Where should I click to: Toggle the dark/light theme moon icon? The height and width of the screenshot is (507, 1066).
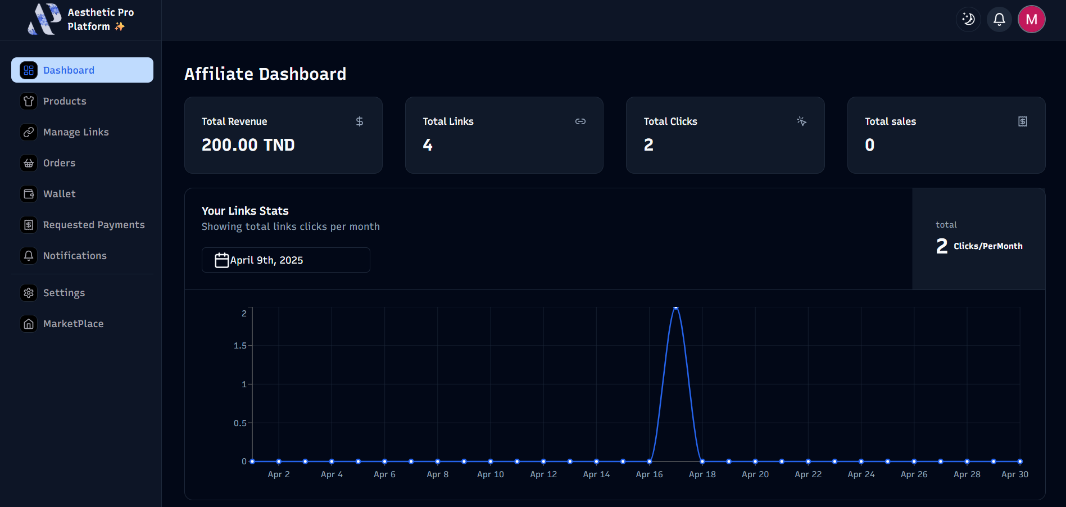coord(968,19)
